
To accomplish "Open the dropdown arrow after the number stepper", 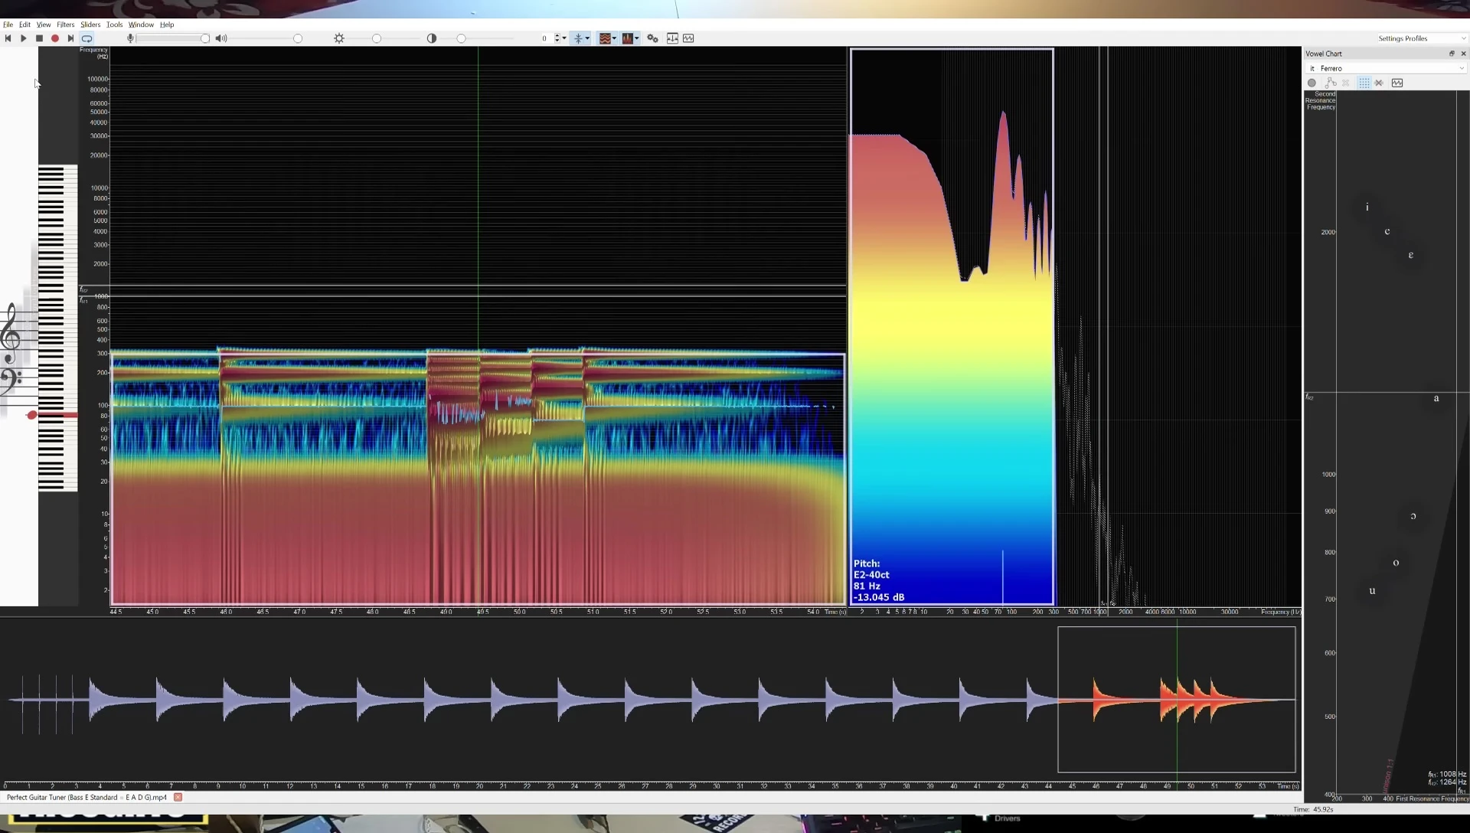I will tap(564, 38).
